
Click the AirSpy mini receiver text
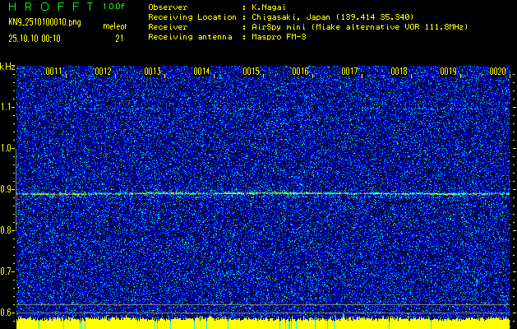click(x=279, y=27)
